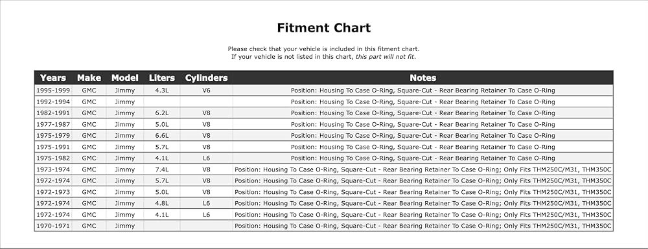
Task: Click the Cylinders column header
Action: coord(206,78)
